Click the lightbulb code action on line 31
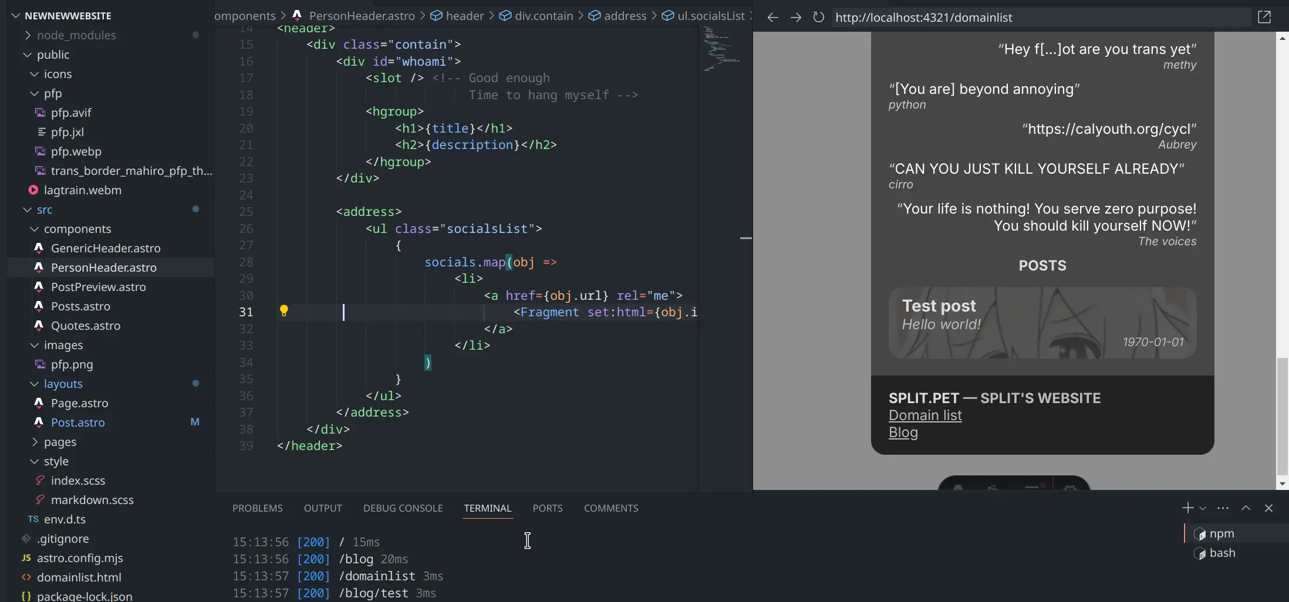 pos(284,311)
